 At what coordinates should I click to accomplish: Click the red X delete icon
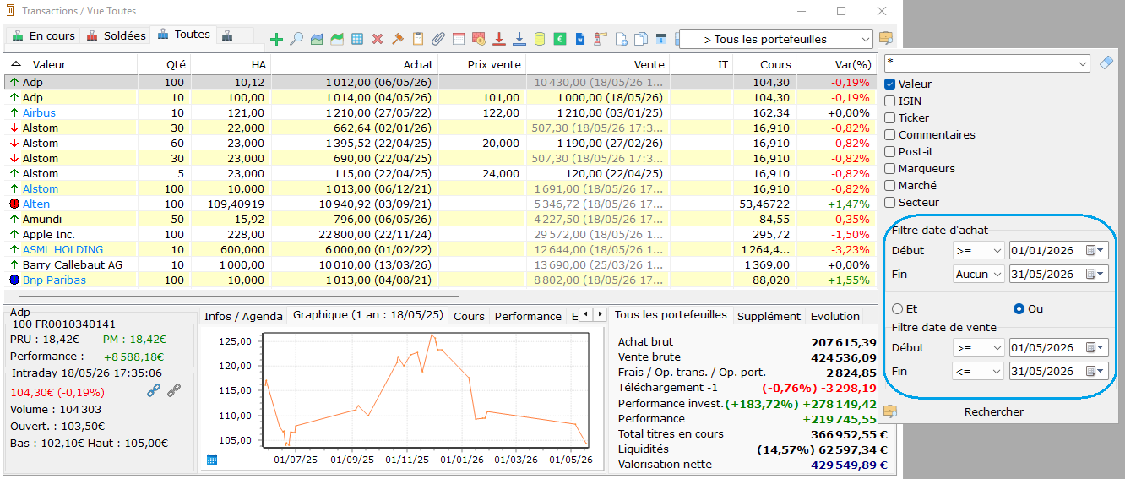click(378, 39)
